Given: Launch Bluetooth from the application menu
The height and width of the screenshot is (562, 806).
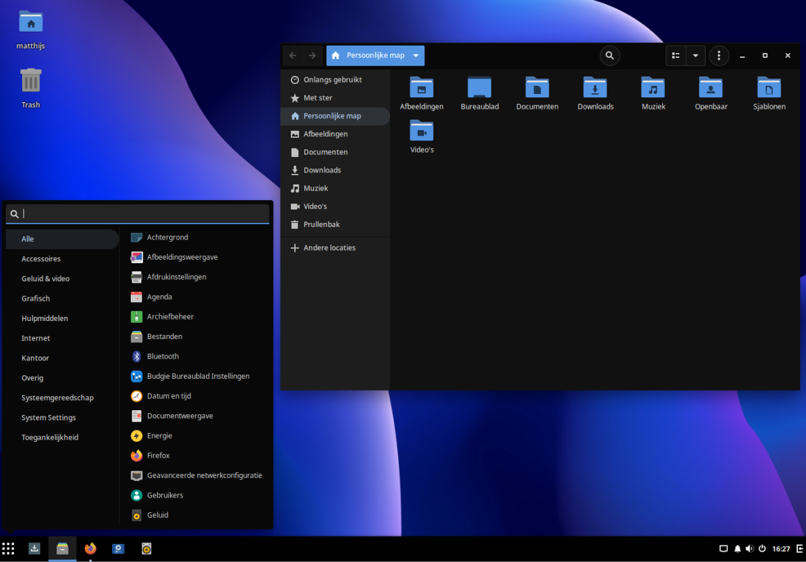Looking at the screenshot, I should [x=163, y=357].
